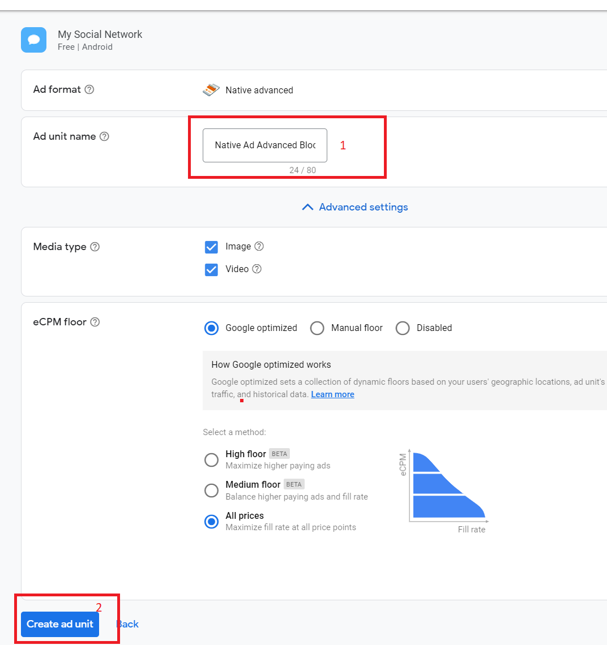The height and width of the screenshot is (645, 607).
Task: Select the Manual floor option
Action: (317, 328)
